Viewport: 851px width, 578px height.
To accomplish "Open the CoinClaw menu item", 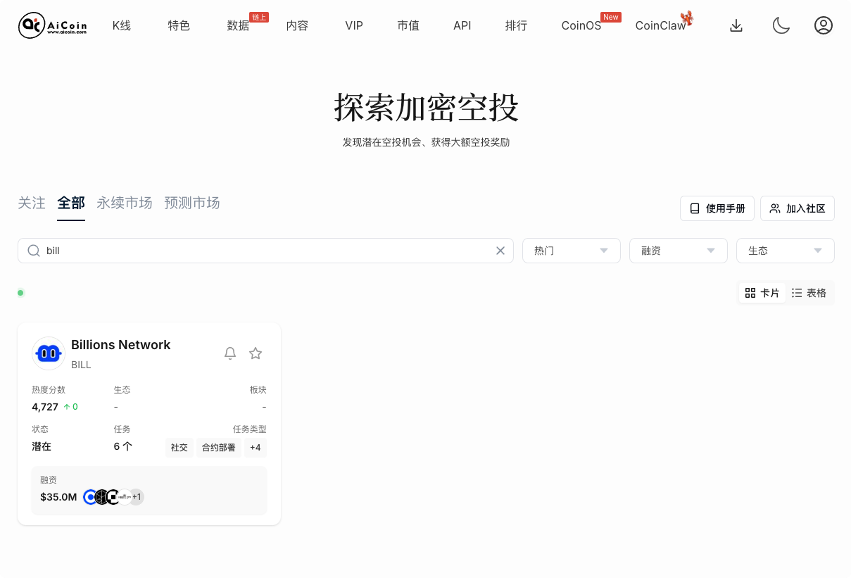I will 660,25.
